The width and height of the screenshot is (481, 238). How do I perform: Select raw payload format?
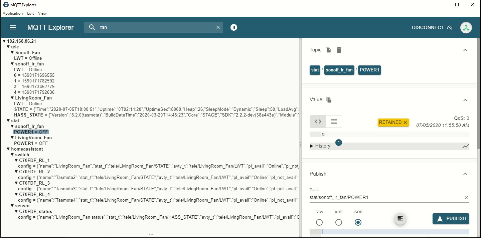tap(319, 222)
